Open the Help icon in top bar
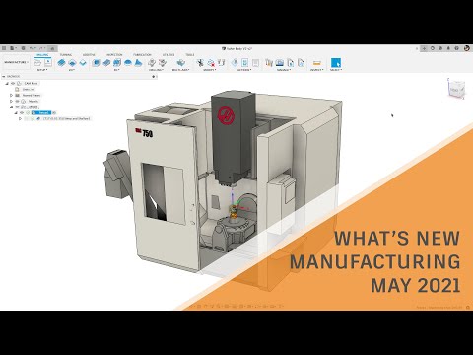The height and width of the screenshot is (355, 473). coord(457,48)
